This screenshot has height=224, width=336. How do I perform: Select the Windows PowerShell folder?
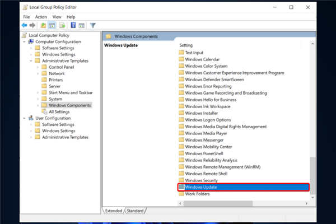pyautogui.click(x=204, y=153)
